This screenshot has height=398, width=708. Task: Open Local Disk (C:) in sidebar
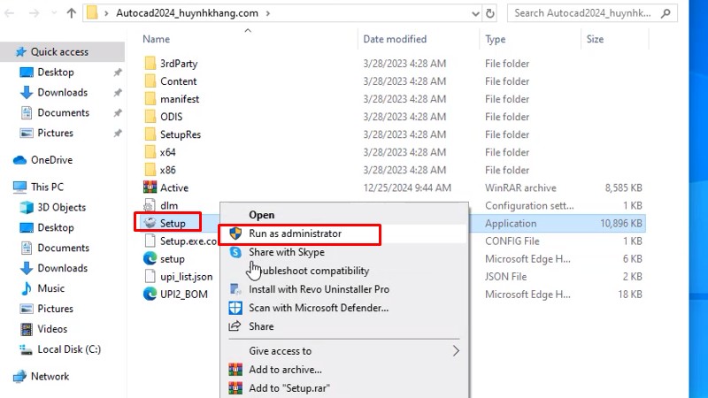click(x=67, y=349)
